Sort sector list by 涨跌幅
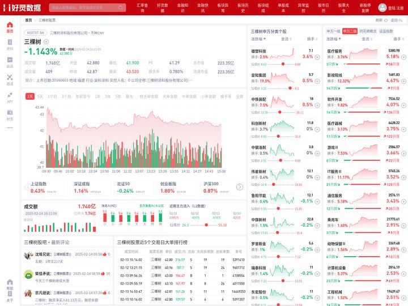Viewport: 408px width, 306px height. 334,39
